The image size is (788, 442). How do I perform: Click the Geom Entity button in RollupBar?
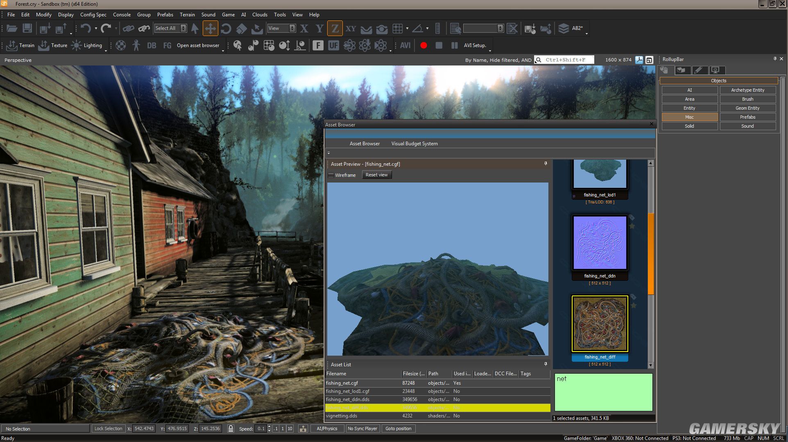tap(747, 108)
